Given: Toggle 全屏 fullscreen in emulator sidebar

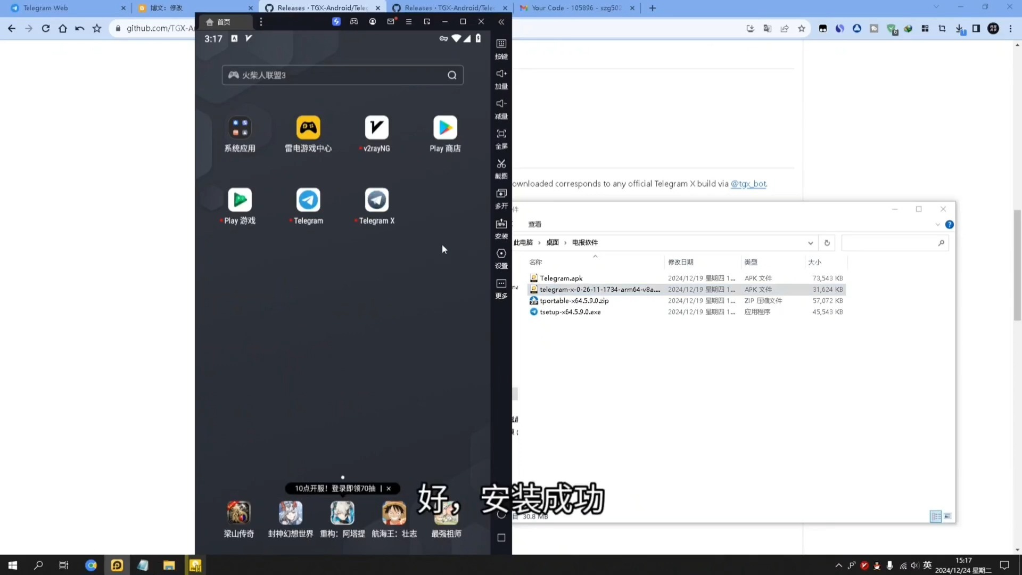Looking at the screenshot, I should 501,134.
